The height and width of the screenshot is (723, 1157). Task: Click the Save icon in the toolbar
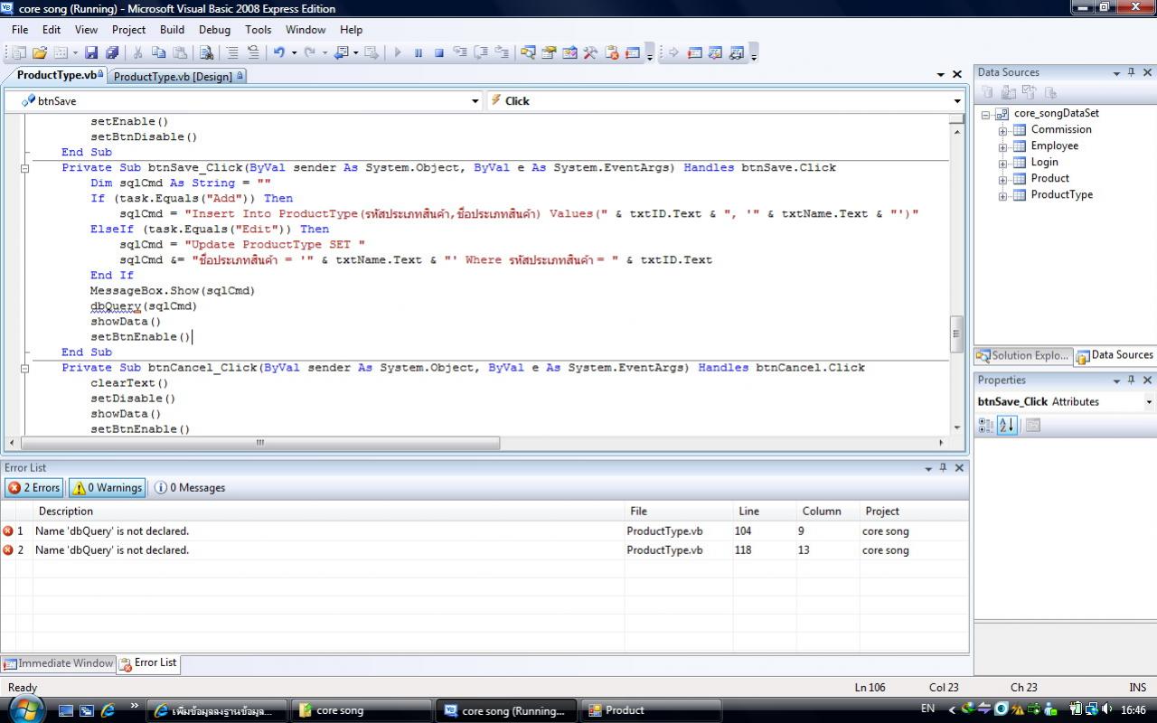[x=91, y=53]
